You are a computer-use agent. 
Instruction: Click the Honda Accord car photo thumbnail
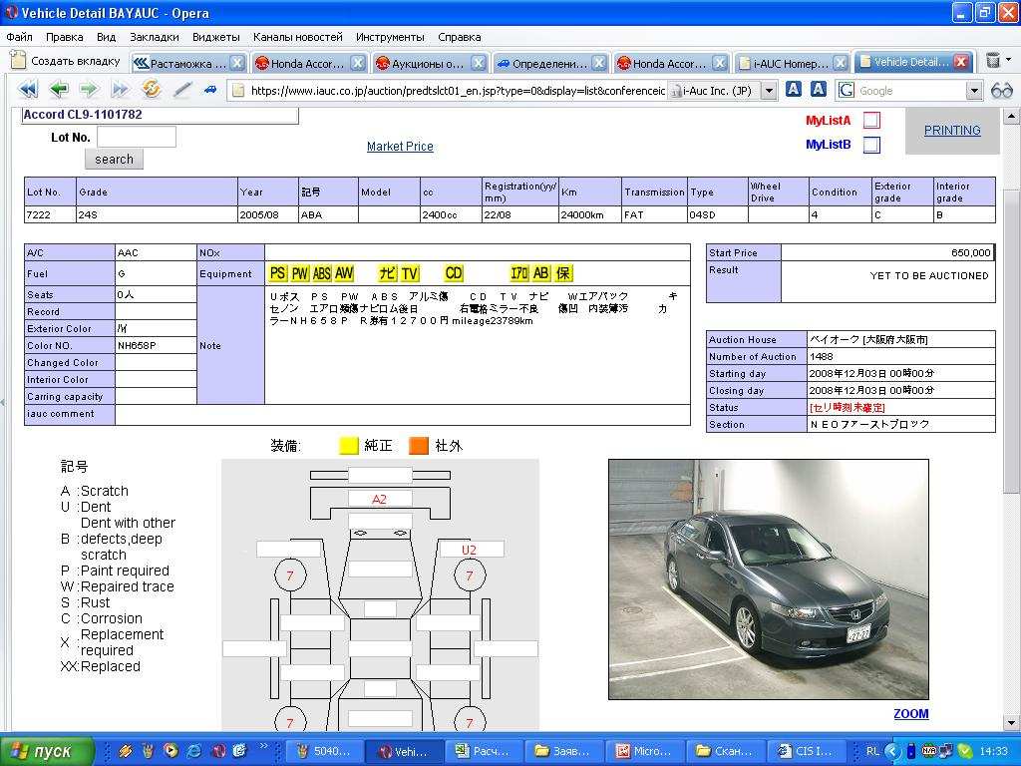(x=769, y=579)
